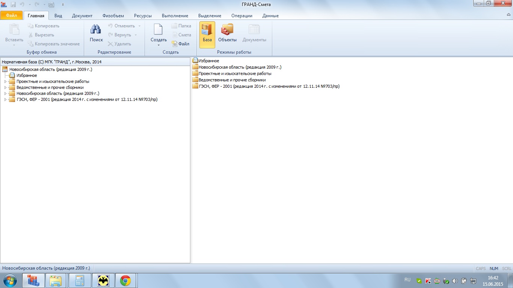Select ГЭСН, ФЕР - 2001 in the left tree
The image size is (513, 288).
[87, 99]
